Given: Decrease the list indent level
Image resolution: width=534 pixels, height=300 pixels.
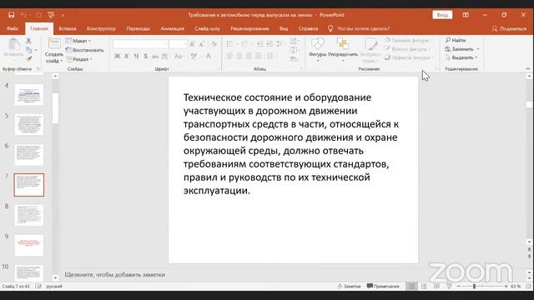Looking at the screenshot, I should [259, 44].
